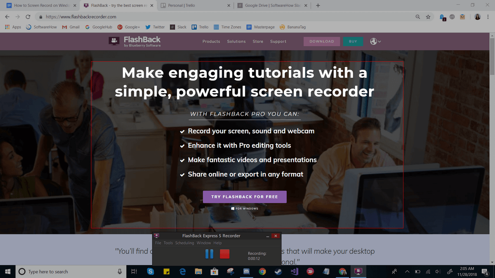Open the Help menu in FlashBack Recorder

click(x=217, y=243)
